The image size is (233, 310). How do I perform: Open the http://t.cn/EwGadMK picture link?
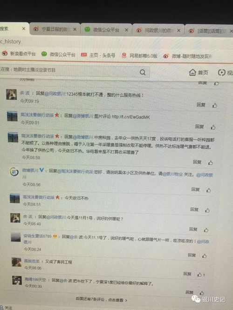pos(130,117)
